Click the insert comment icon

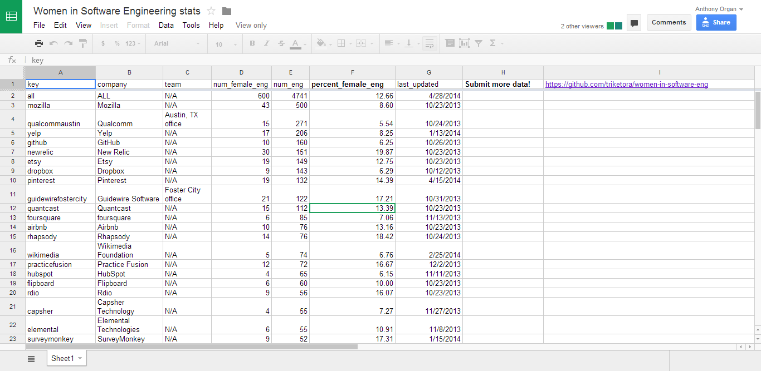pos(449,43)
